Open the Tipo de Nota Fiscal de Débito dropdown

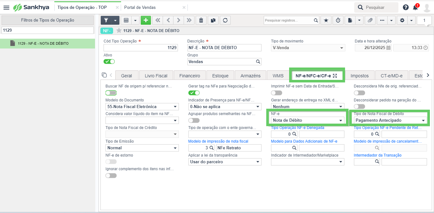pyautogui.click(x=390, y=120)
